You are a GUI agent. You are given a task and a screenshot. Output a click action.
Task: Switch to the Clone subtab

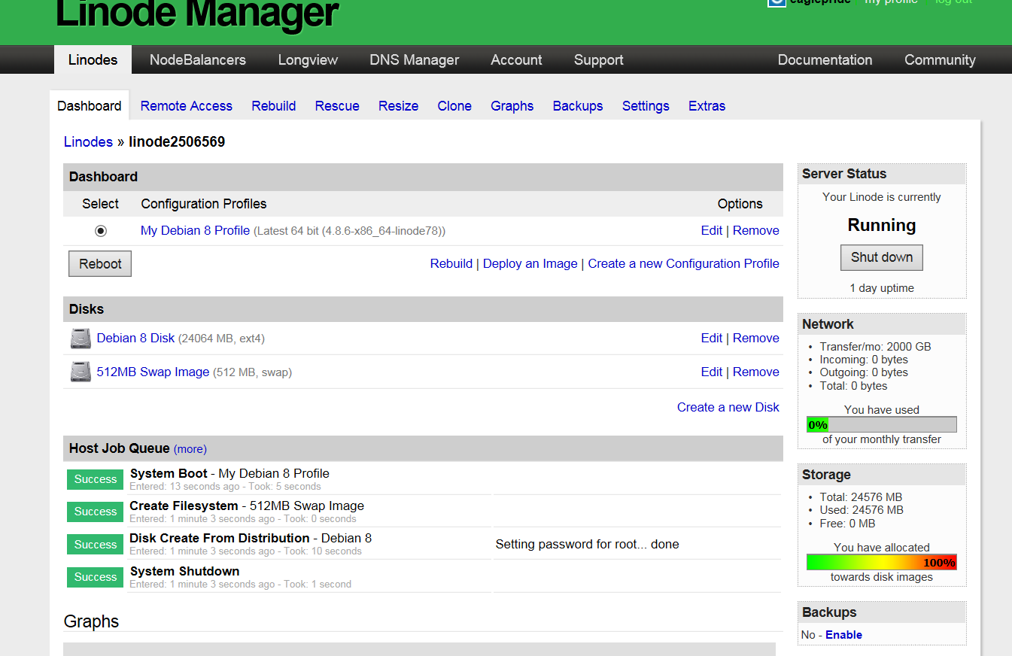(x=454, y=106)
